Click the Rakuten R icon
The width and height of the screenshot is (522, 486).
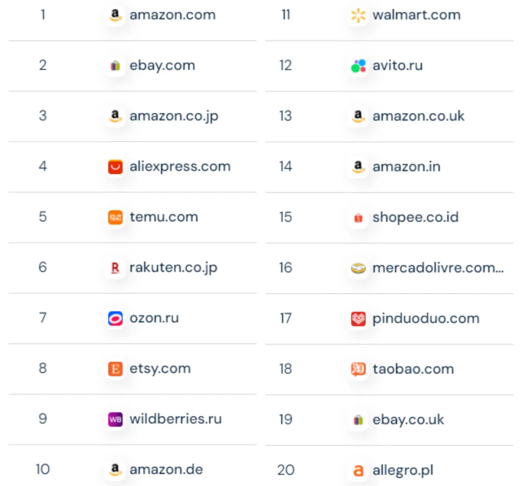[x=115, y=268]
